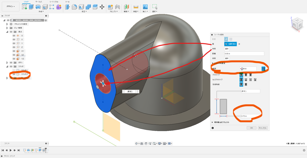Open the 作成 dropdown menu

(41, 12)
